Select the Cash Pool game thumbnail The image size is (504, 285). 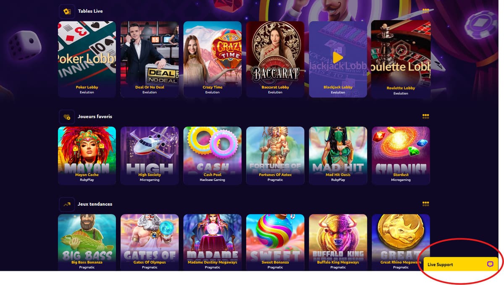pyautogui.click(x=213, y=156)
